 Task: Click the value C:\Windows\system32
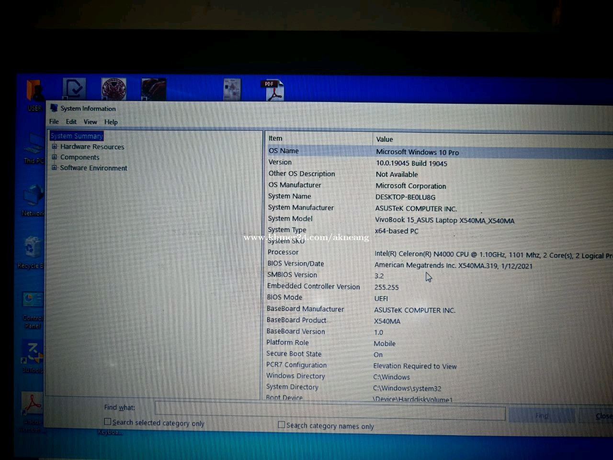(x=407, y=389)
